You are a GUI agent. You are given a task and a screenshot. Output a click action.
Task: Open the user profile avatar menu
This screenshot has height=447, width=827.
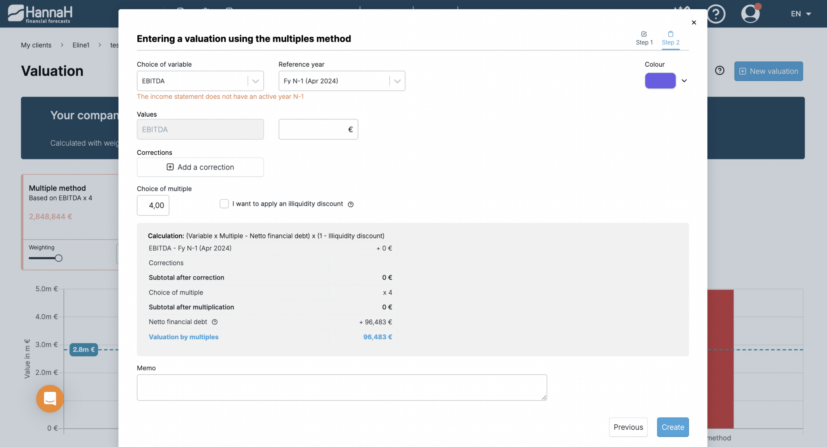coord(750,14)
